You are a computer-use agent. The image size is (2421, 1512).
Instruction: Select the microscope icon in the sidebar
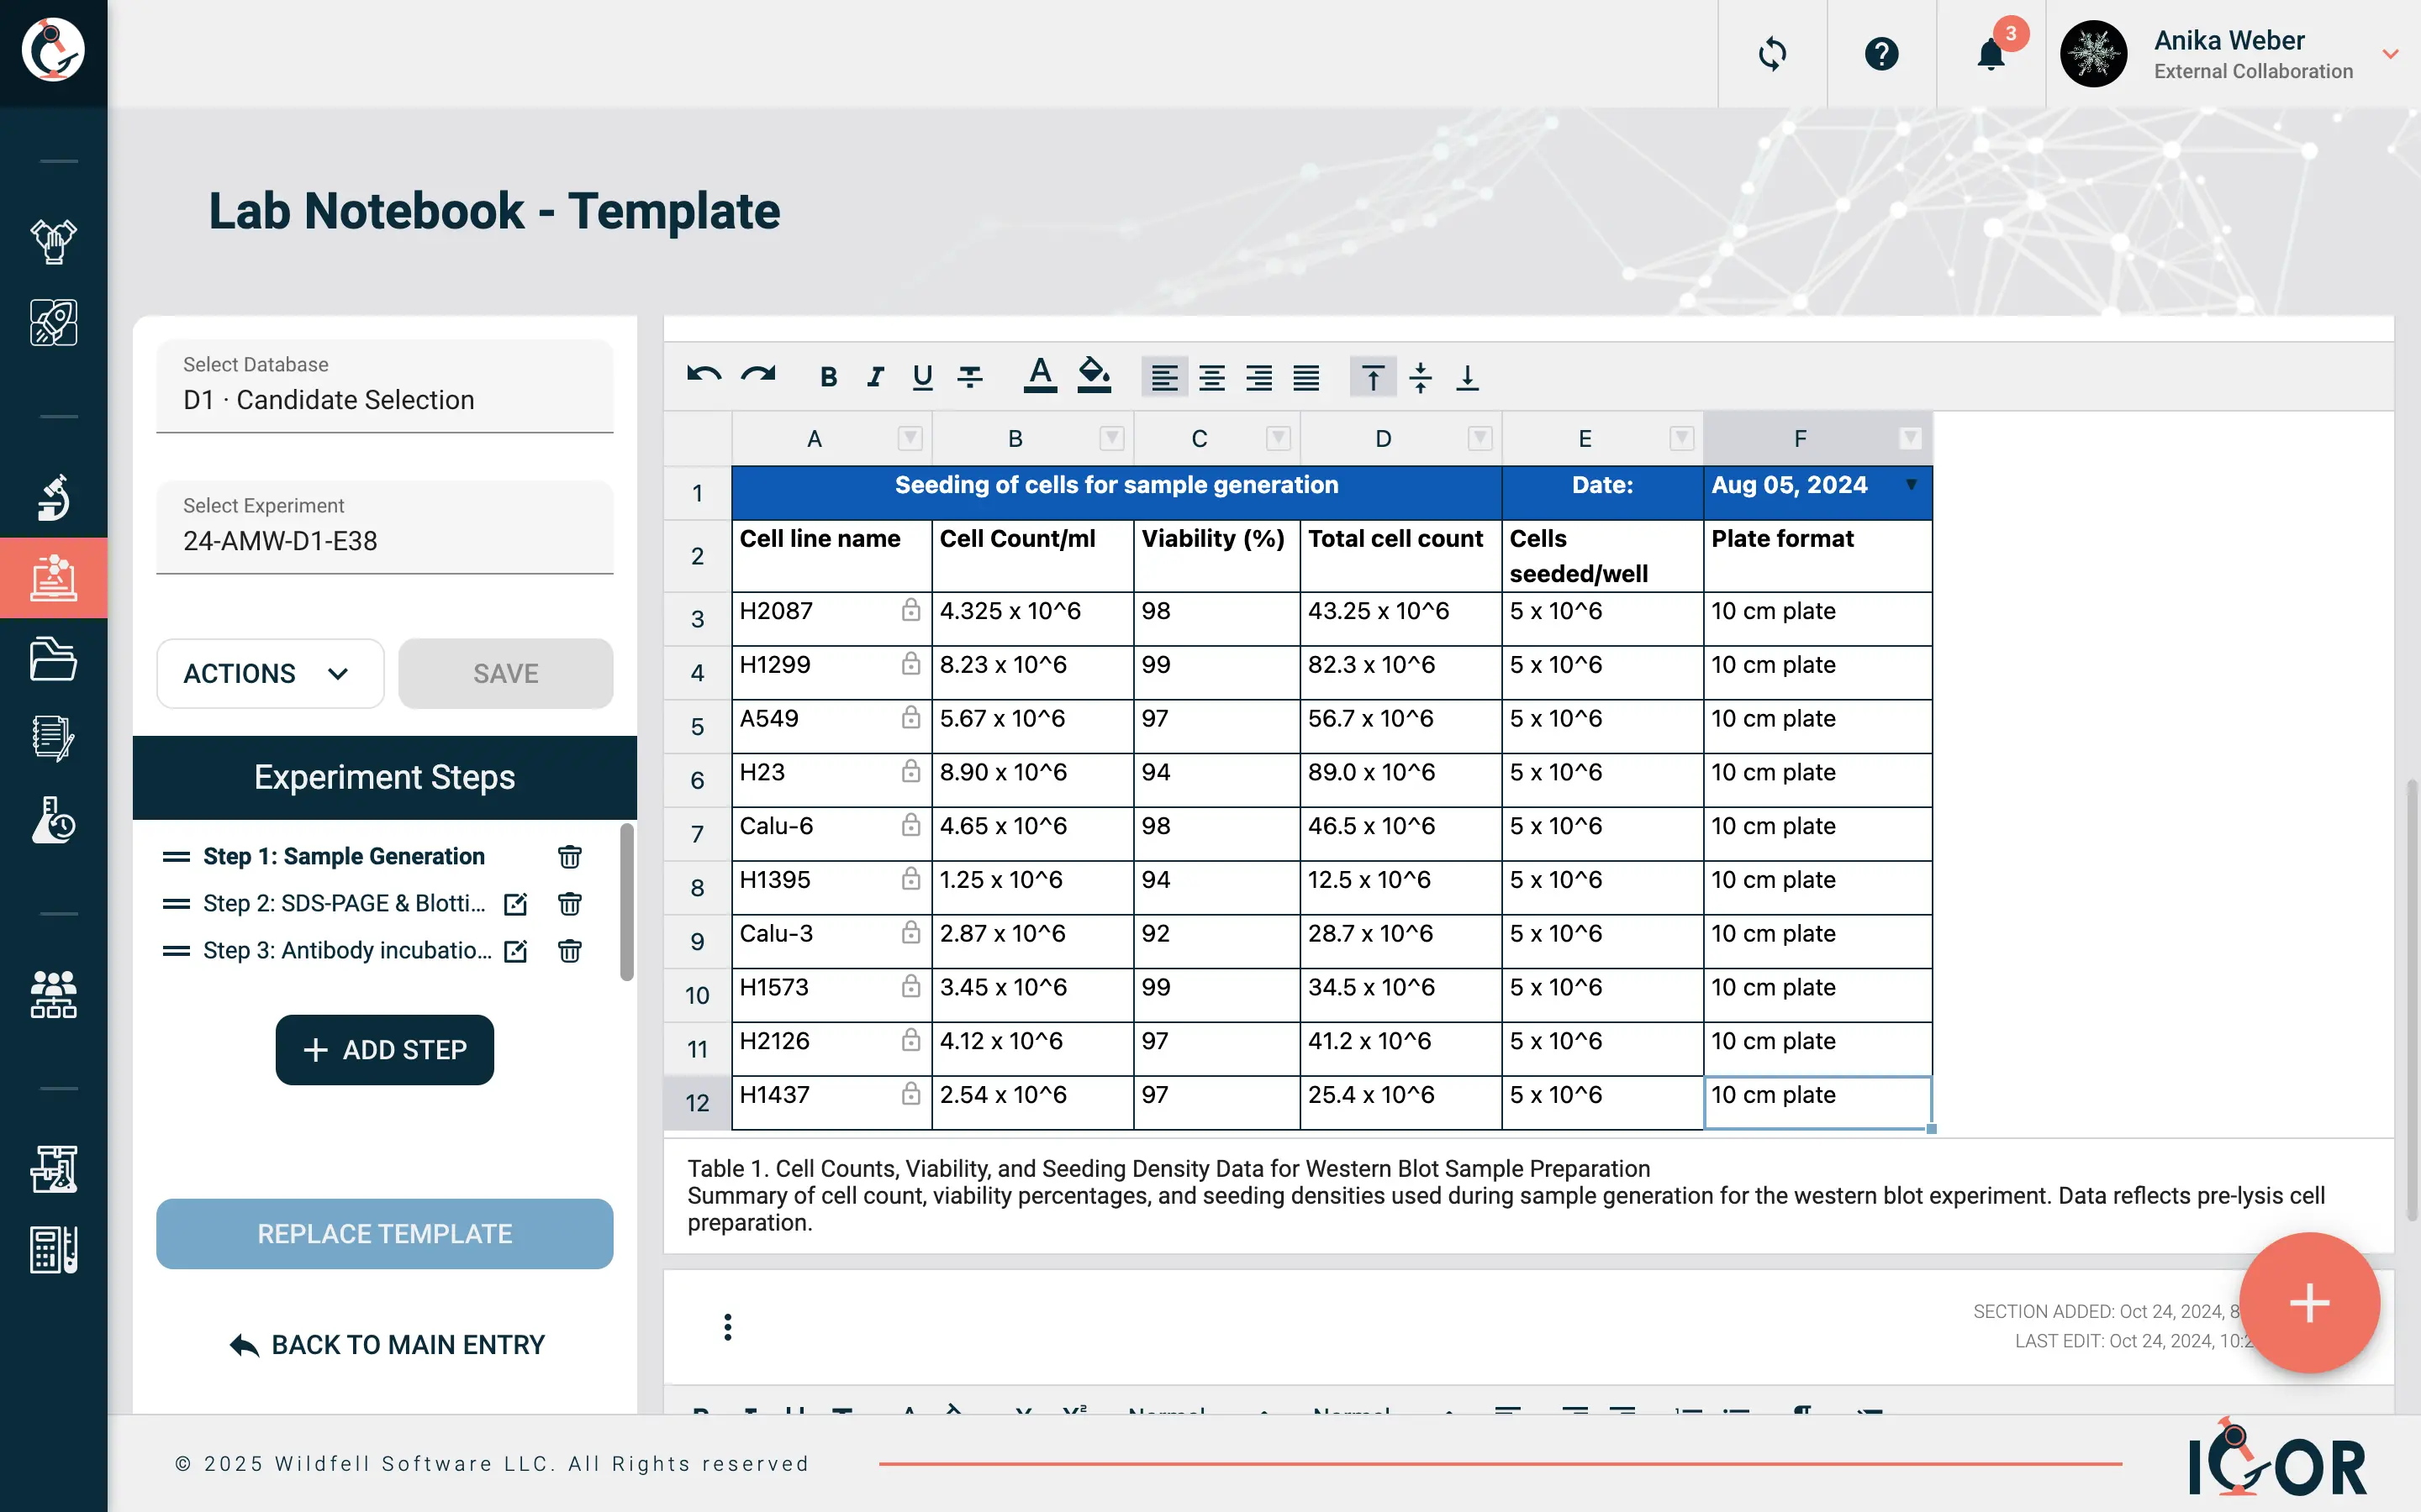(x=54, y=498)
